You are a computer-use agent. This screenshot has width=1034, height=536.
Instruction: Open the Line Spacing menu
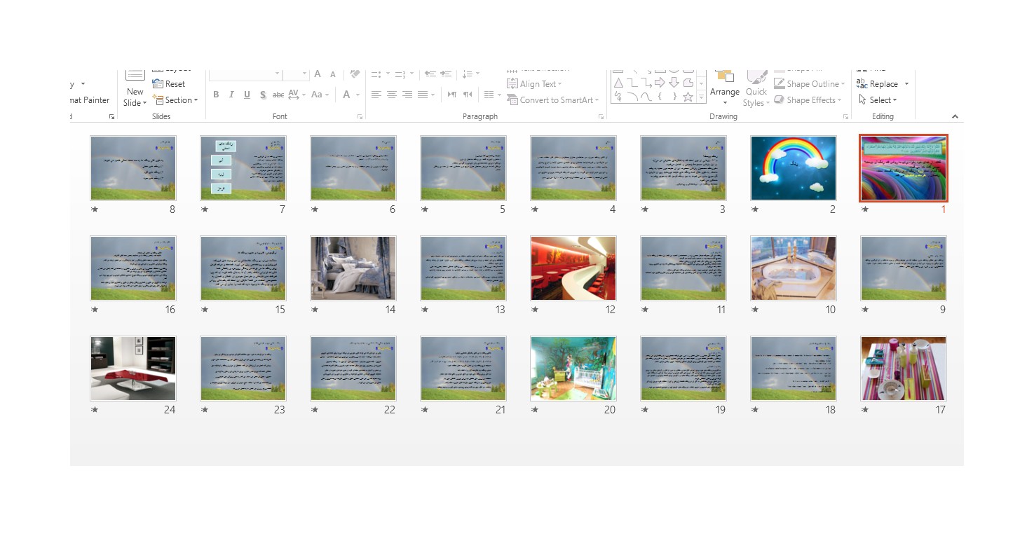(x=471, y=74)
